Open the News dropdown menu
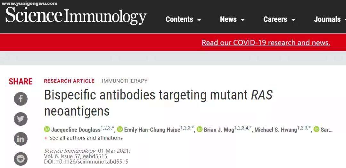 [x=232, y=20]
